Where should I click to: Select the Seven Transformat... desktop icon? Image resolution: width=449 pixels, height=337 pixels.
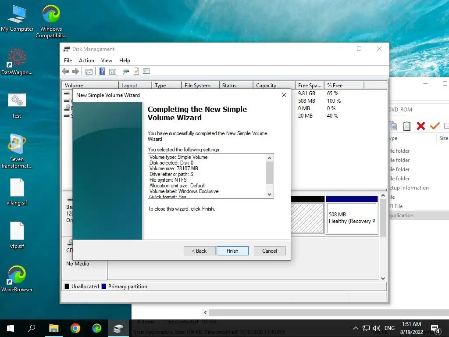pyautogui.click(x=17, y=151)
